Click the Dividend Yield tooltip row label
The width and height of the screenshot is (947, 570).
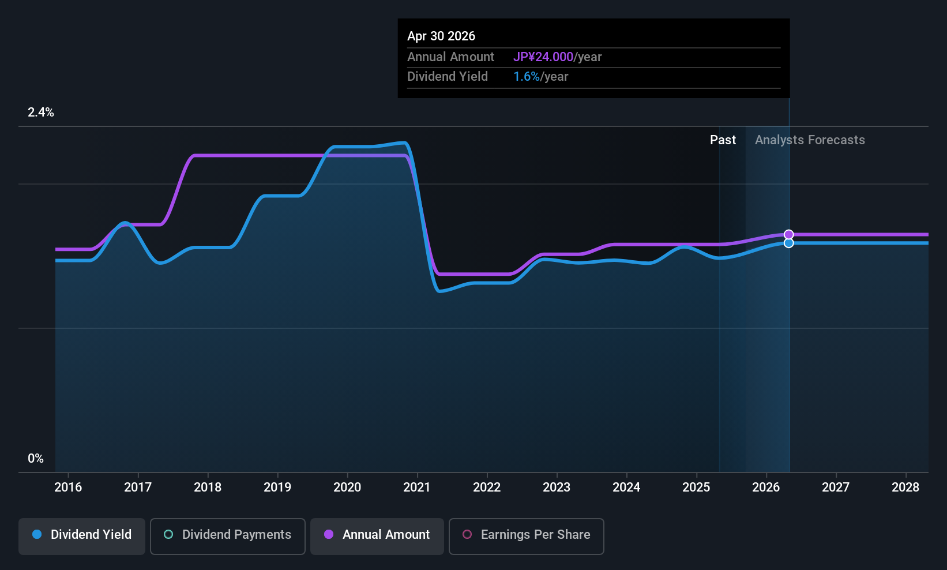point(448,77)
